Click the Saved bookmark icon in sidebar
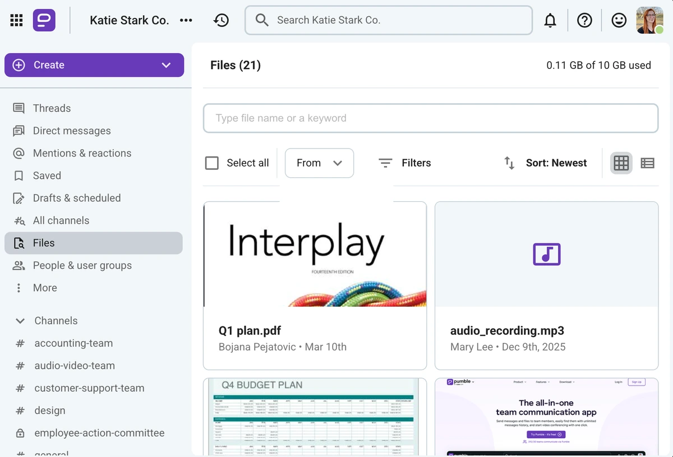 [19, 176]
